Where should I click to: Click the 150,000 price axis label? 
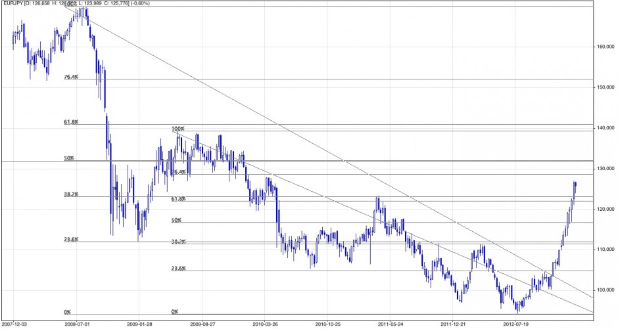(604, 87)
